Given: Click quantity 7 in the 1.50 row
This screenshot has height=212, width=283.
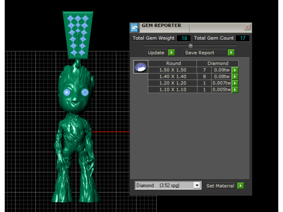Looking at the screenshot, I should click(205, 70).
